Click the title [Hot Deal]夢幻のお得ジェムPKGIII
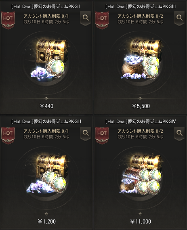Screen dimensions: 187x230 coord(141,6)
